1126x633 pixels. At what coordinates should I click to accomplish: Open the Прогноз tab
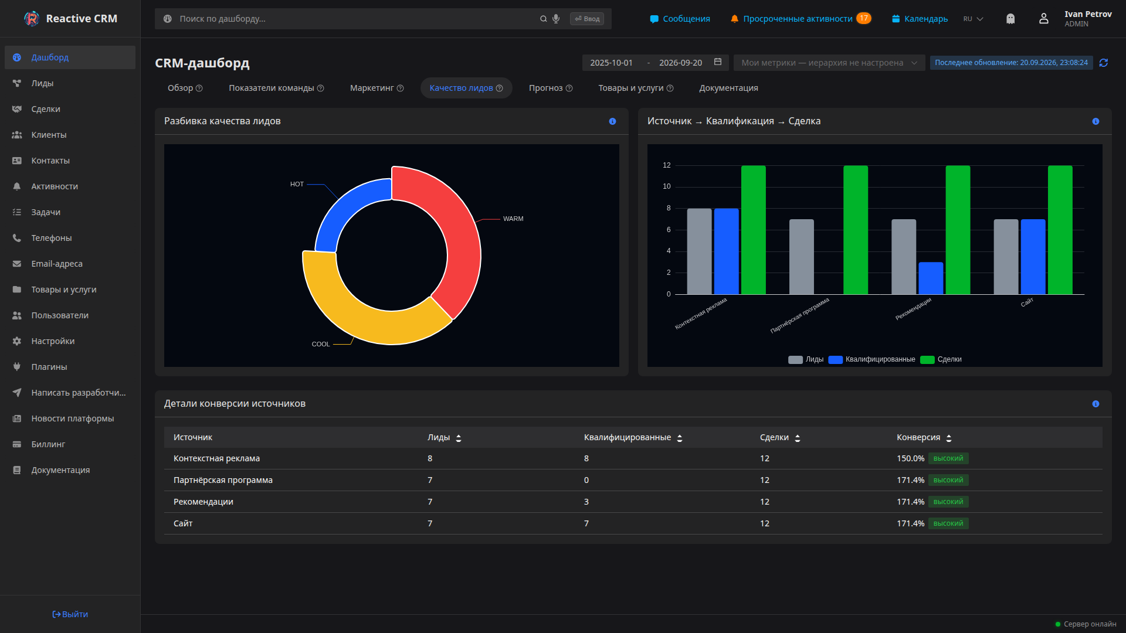click(551, 88)
